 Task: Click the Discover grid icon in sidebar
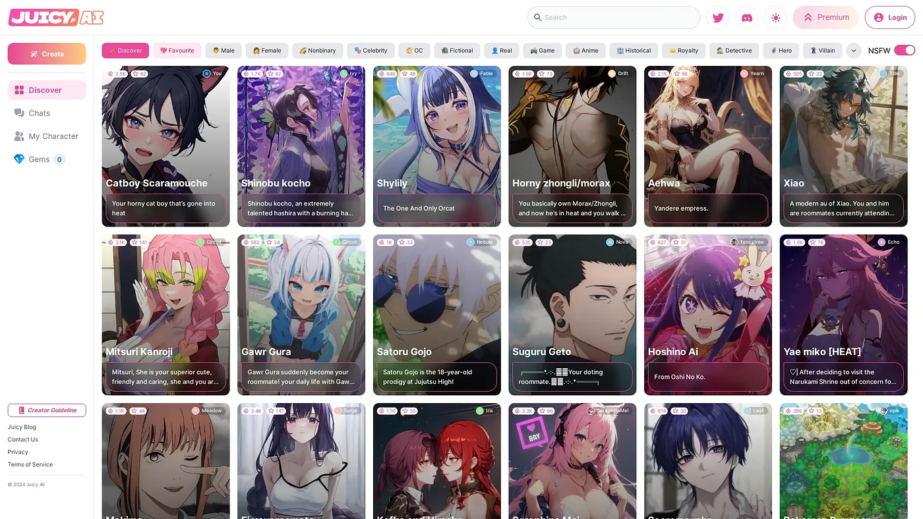point(19,90)
